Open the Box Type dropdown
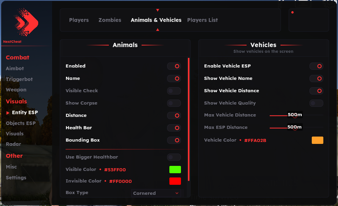 [x=156, y=193]
